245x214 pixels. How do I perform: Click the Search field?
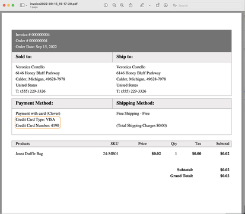[206, 5]
